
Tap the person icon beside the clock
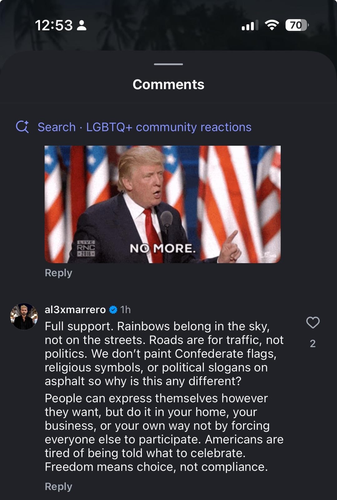pyautogui.click(x=81, y=25)
